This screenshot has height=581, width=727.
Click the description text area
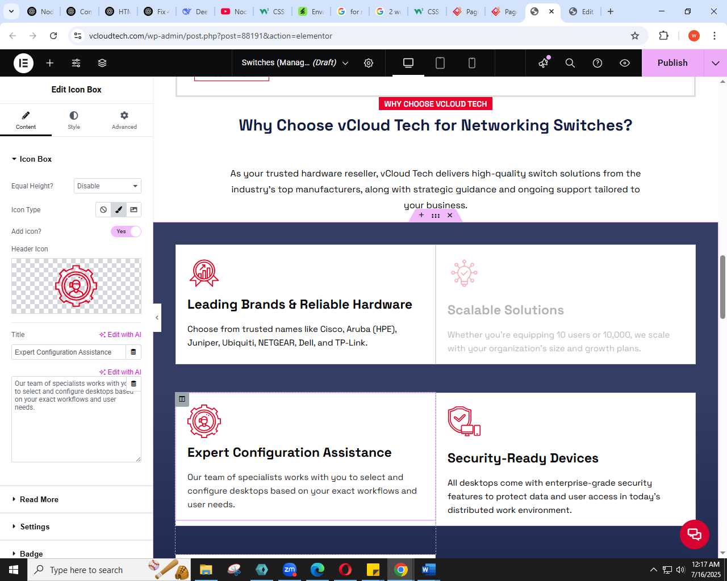[76, 419]
